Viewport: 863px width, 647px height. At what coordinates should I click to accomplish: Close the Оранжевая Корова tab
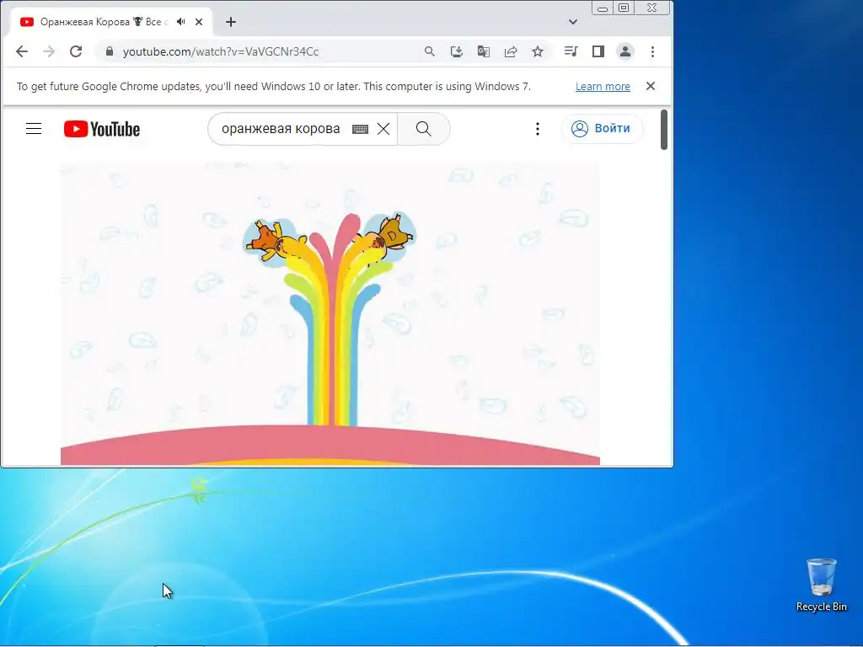click(x=199, y=22)
